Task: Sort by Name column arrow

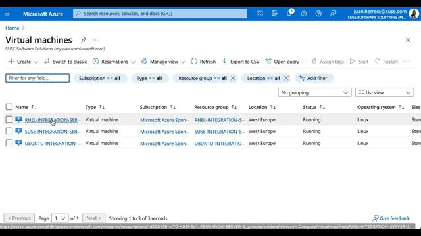Action: (34, 107)
